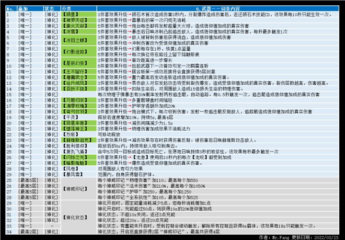Click the '神威印记“物理伤害”加110' row text

(x=148, y=181)
